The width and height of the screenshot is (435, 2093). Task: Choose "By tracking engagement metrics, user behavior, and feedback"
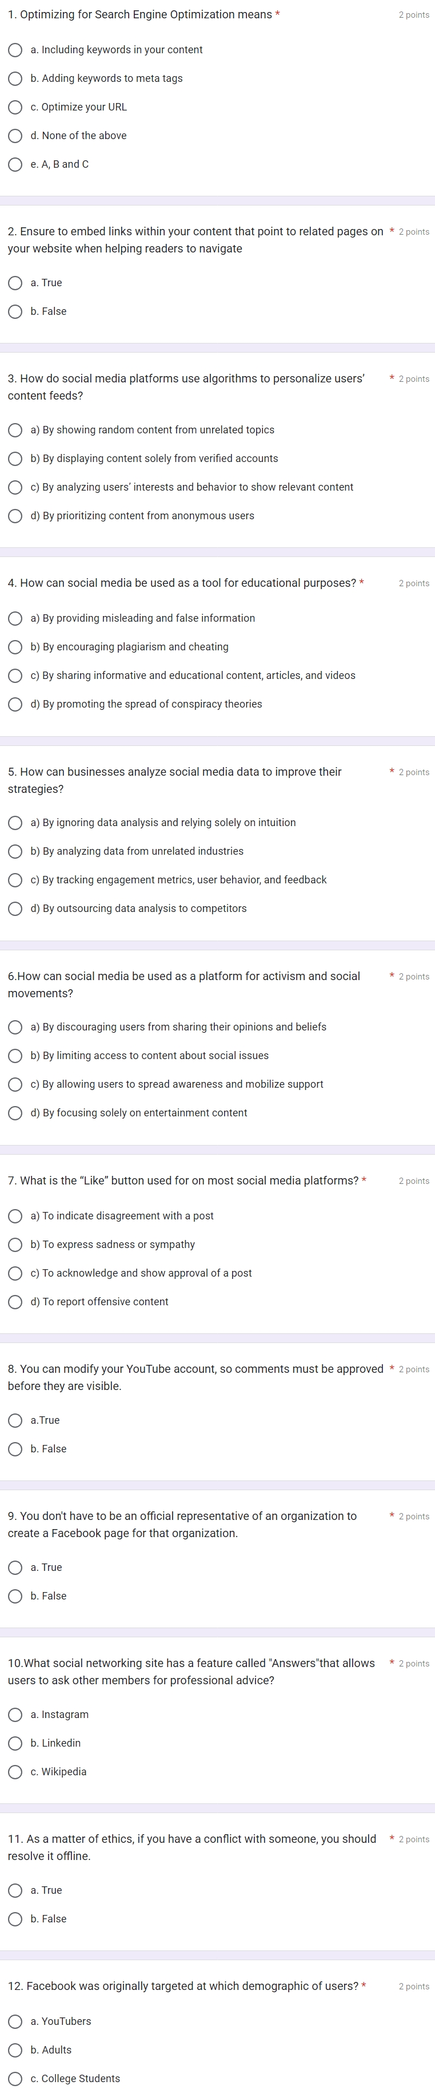[x=15, y=879]
